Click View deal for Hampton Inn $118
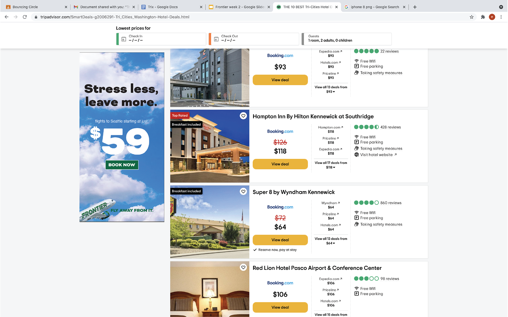 pos(280,164)
